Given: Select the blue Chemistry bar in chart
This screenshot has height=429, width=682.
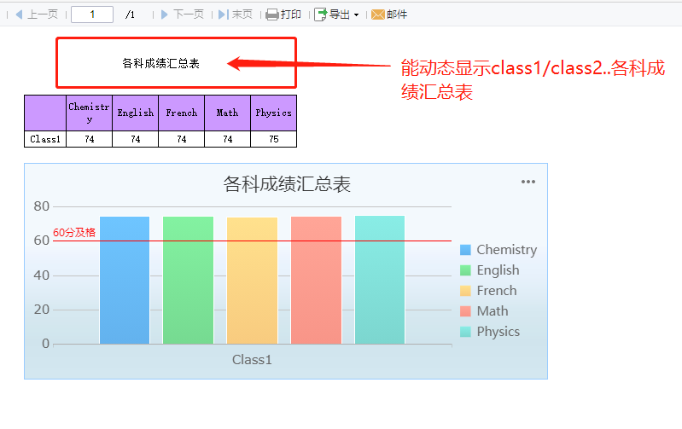Looking at the screenshot, I should point(125,281).
